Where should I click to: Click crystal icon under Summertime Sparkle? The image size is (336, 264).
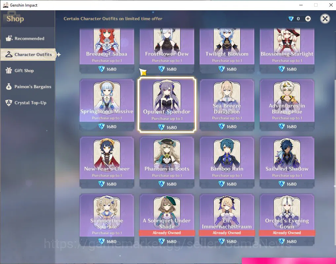tap(101, 241)
